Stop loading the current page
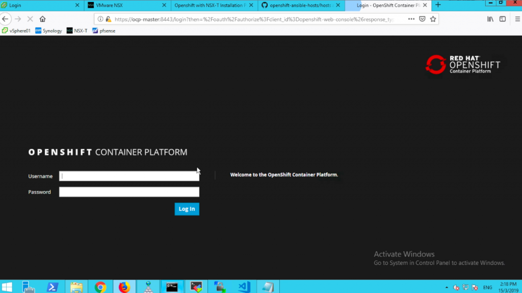The width and height of the screenshot is (522, 293). coord(30,19)
